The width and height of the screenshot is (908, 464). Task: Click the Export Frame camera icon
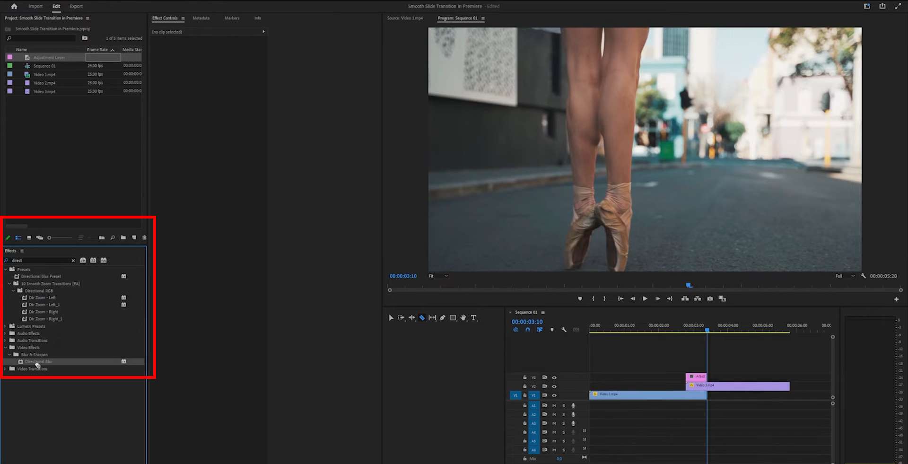[x=710, y=298]
